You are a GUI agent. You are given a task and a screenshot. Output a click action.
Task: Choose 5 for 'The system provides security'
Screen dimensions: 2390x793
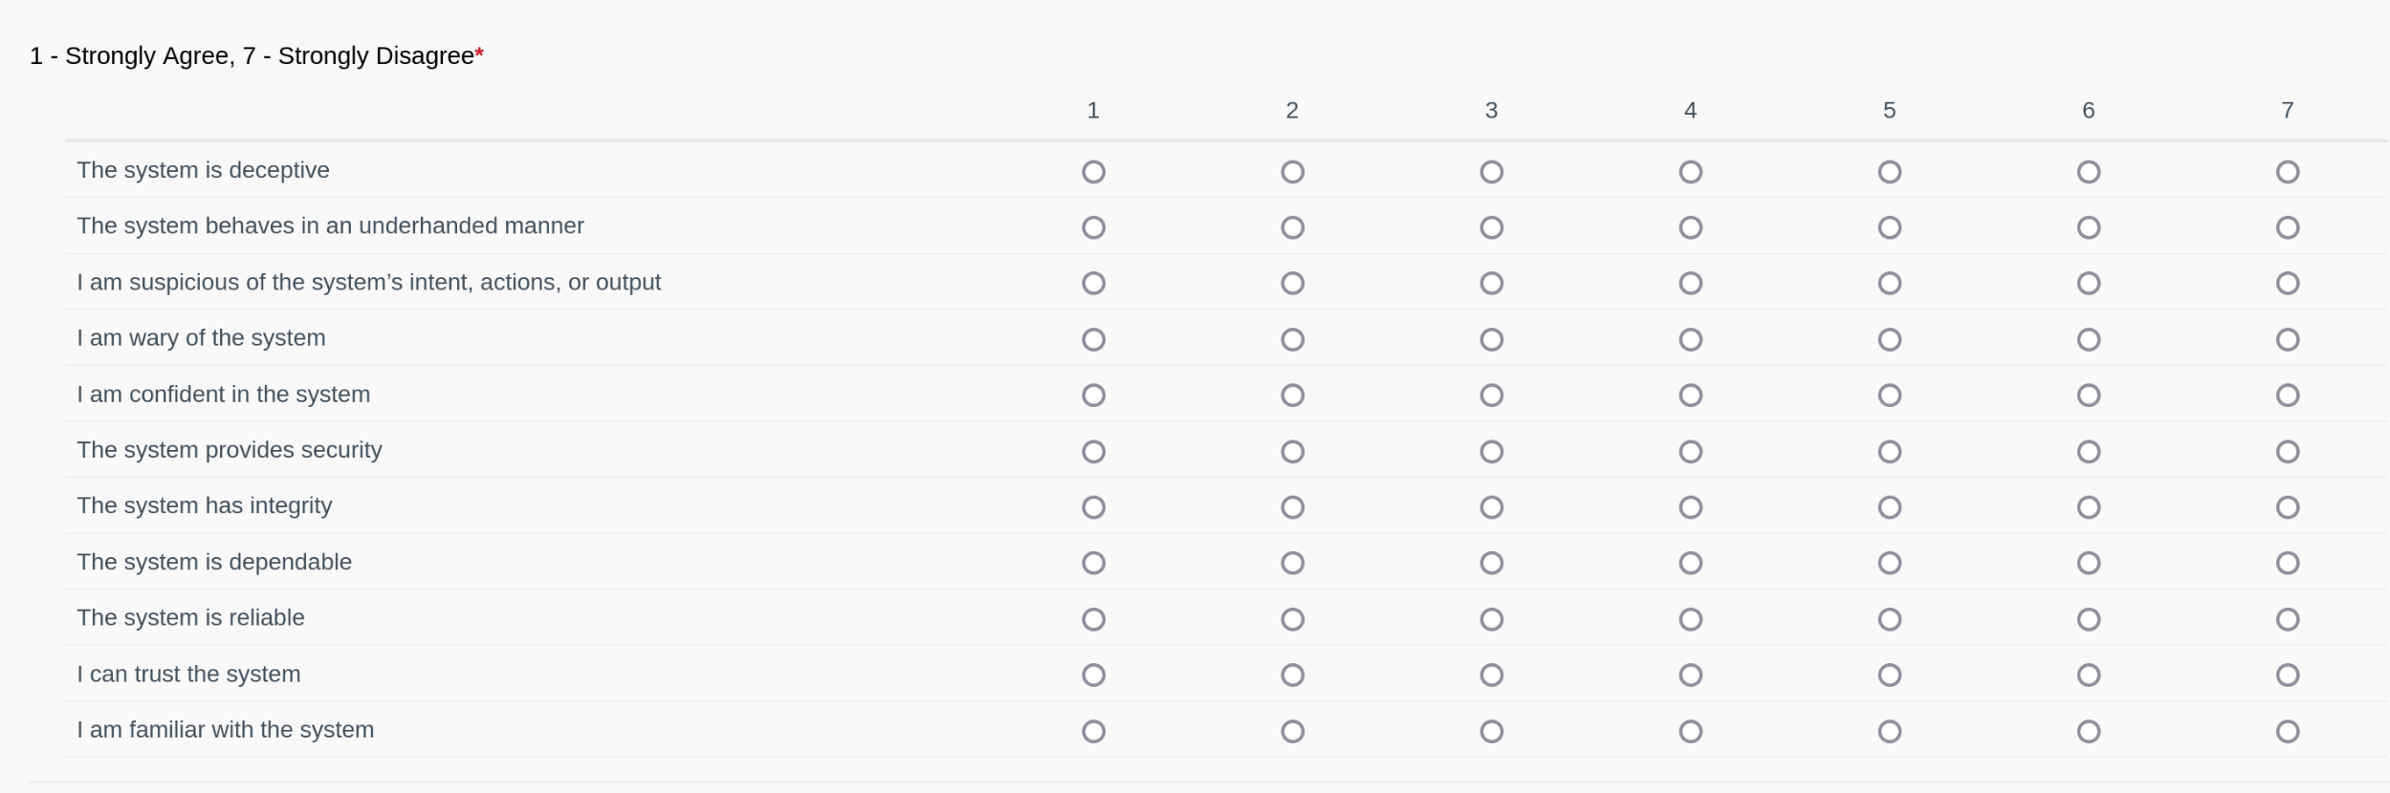tap(1889, 451)
